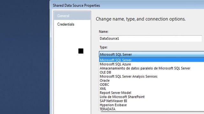Select SAP NetWeaver BI type
This screenshot has height=114, width=204.
(x=151, y=101)
